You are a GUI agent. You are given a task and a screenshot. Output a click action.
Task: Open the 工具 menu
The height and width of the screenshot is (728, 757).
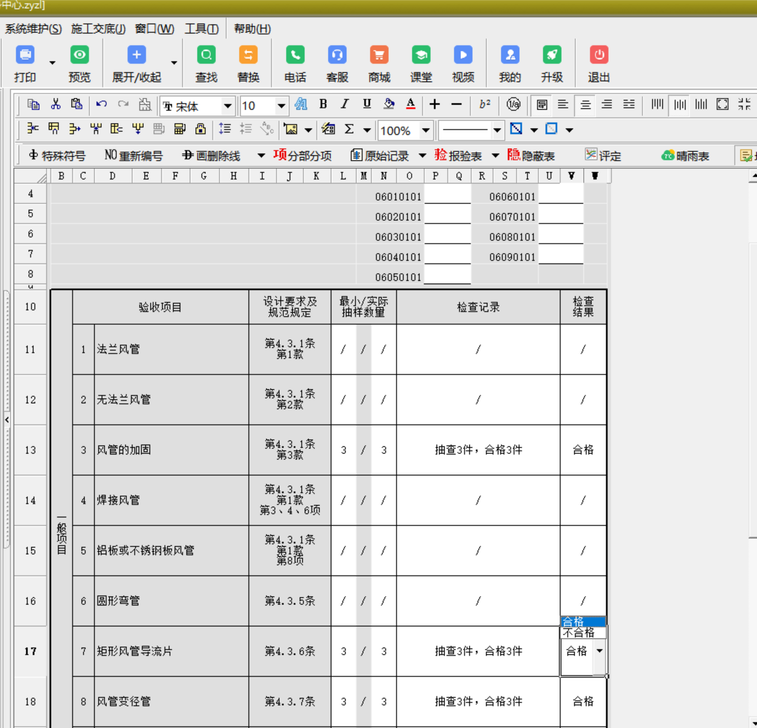201,29
